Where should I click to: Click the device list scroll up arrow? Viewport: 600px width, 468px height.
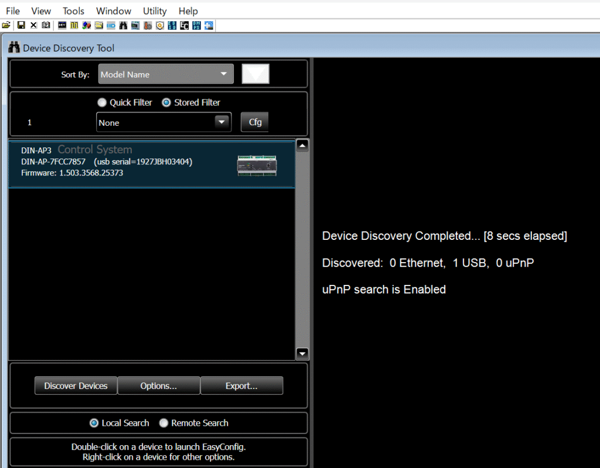click(x=302, y=145)
